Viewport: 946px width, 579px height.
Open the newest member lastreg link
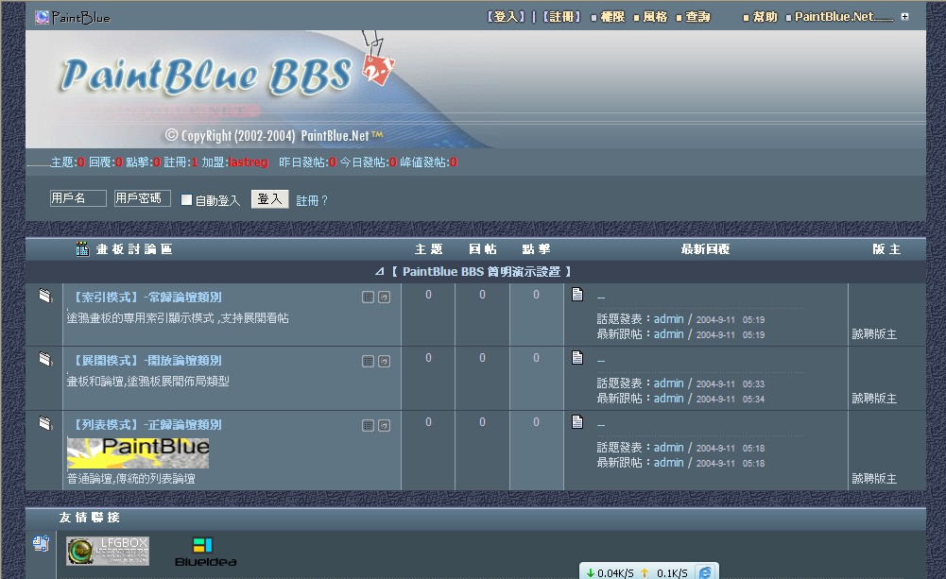(248, 162)
